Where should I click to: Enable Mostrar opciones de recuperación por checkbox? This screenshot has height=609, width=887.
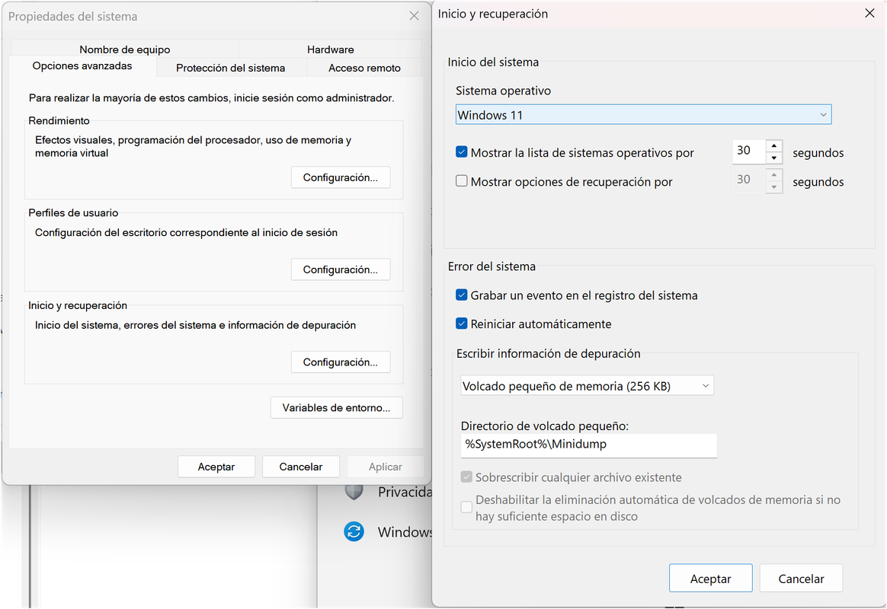point(462,181)
